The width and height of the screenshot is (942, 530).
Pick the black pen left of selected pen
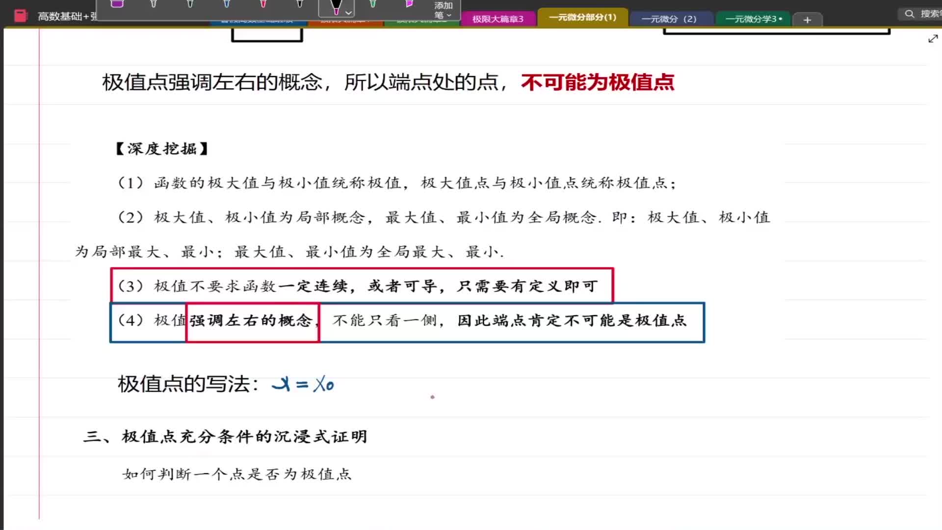click(x=300, y=4)
